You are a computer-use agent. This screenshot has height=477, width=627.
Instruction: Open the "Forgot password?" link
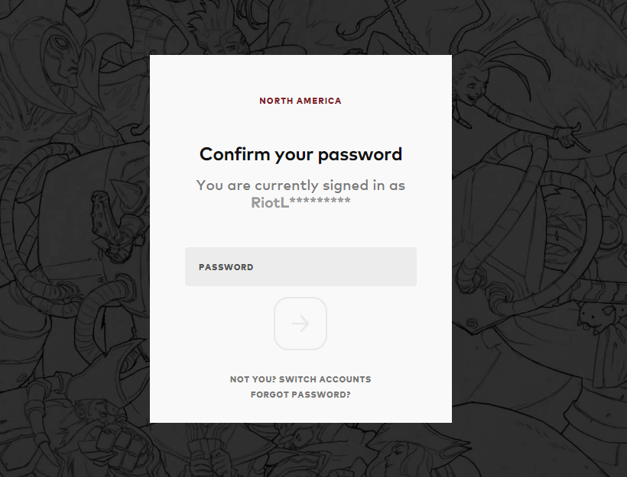[x=301, y=395]
